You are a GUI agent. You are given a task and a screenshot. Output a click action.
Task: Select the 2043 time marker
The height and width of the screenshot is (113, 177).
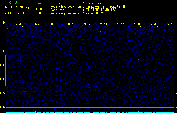pos(53,24)
